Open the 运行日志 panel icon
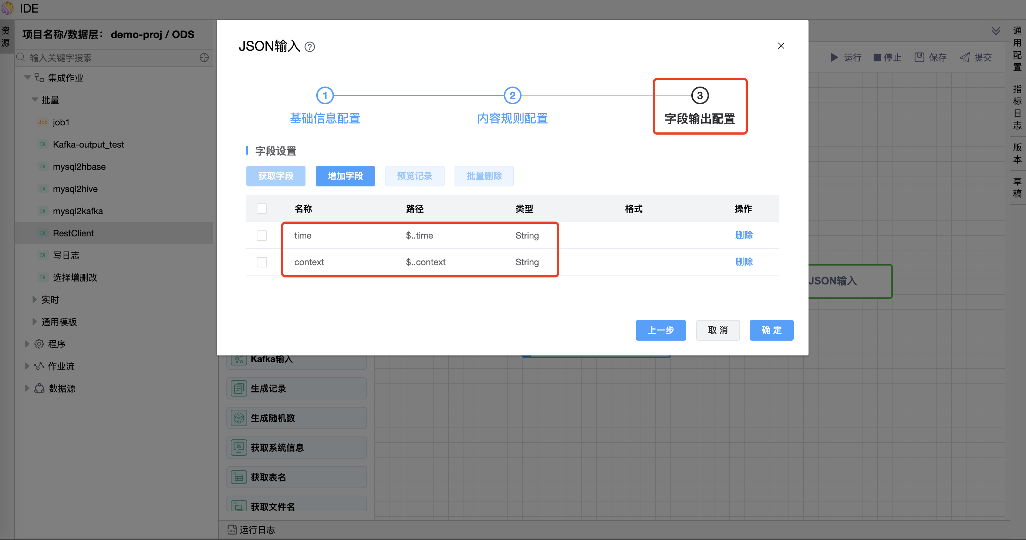The height and width of the screenshot is (540, 1026). (232, 530)
